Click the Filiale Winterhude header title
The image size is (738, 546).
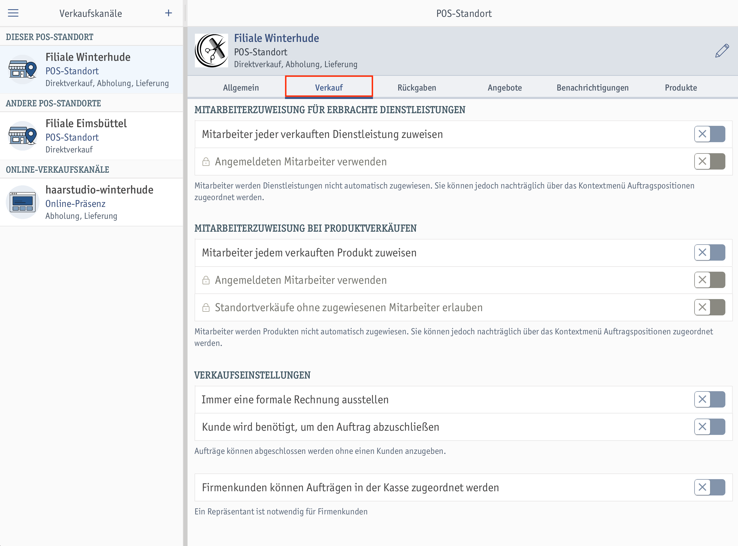click(x=276, y=38)
